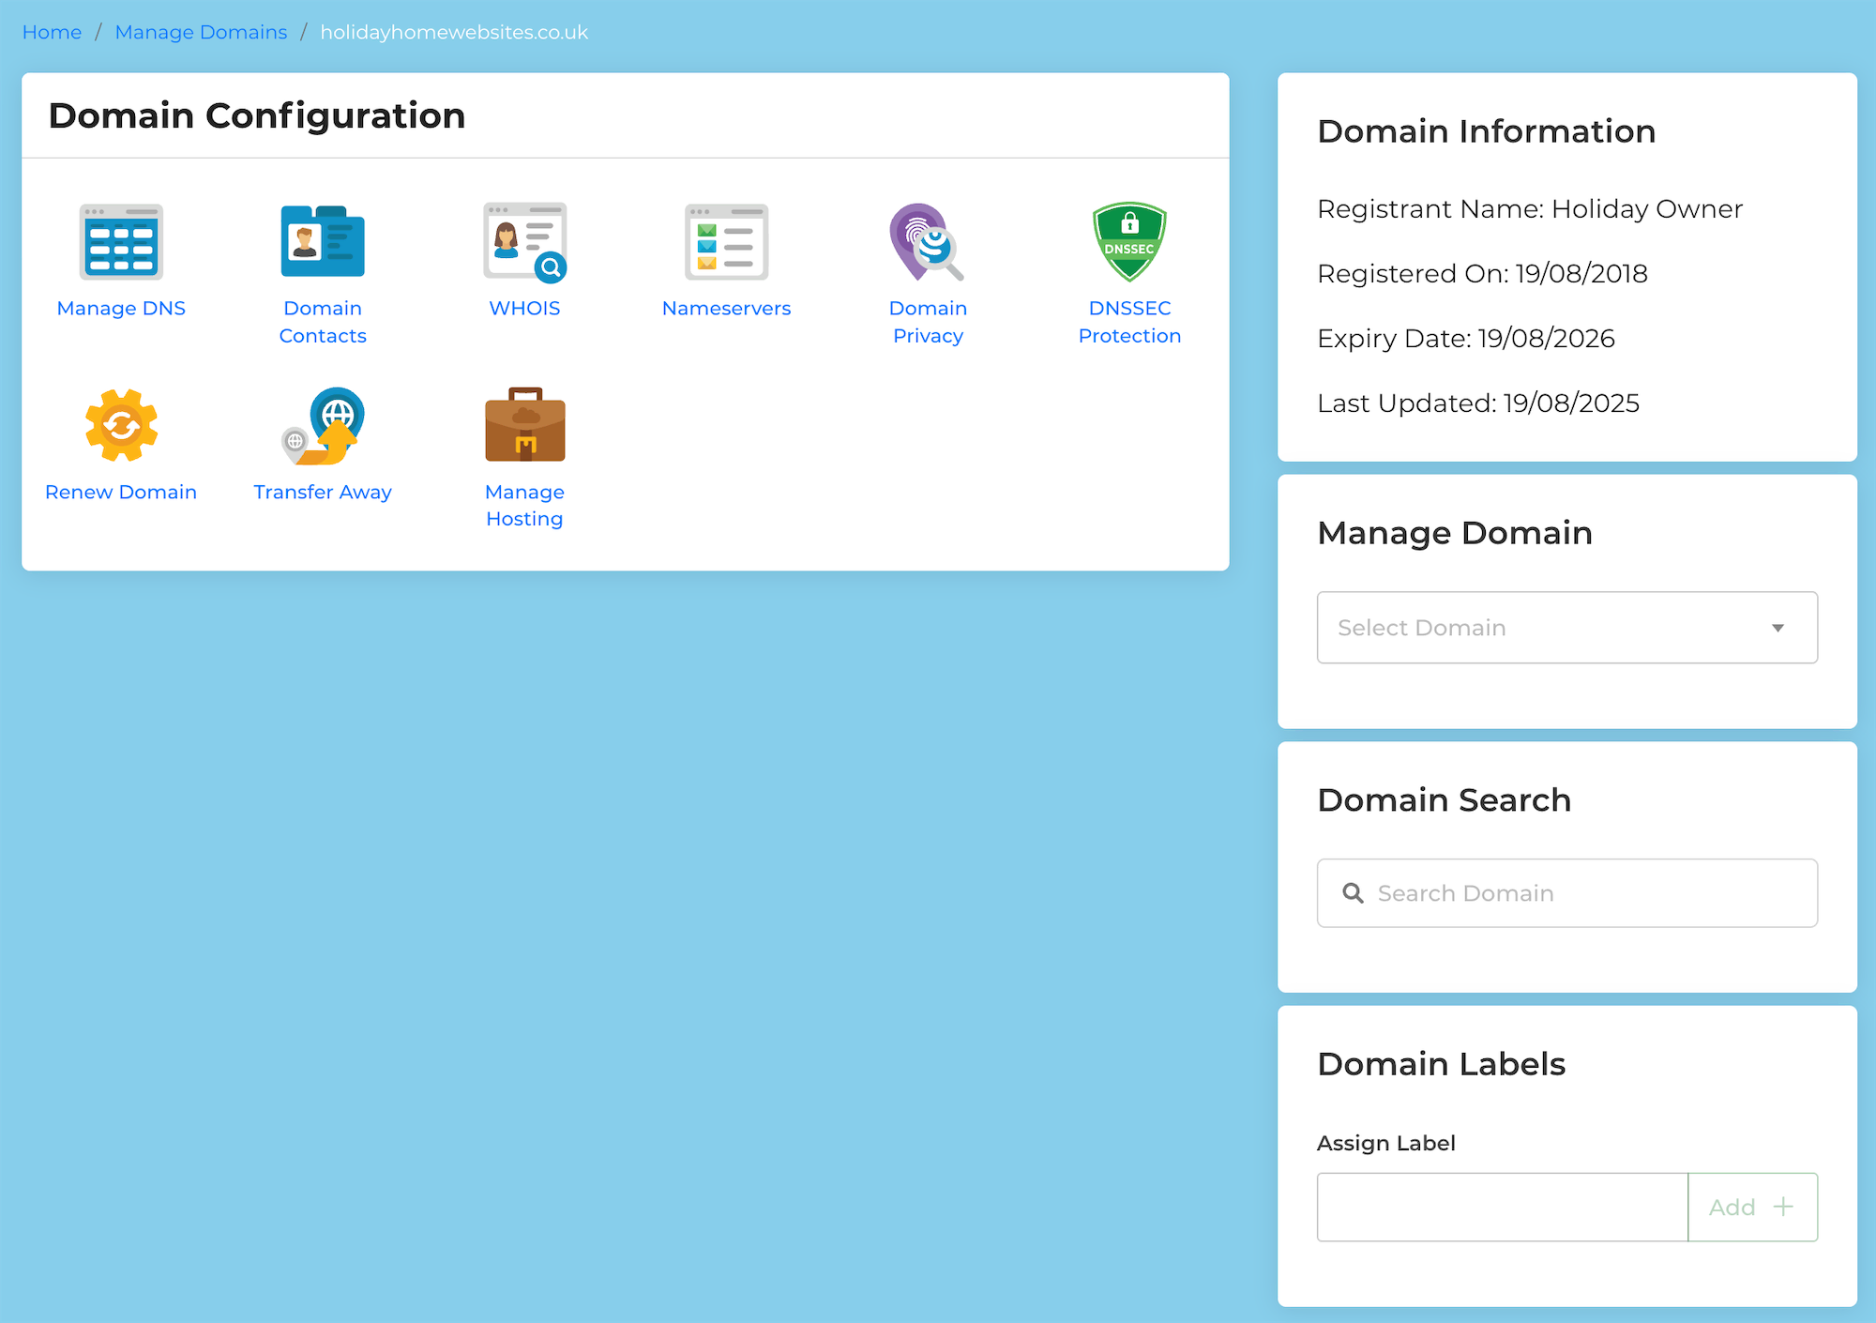
Task: Open the Nameservers list icon
Action: [726, 242]
